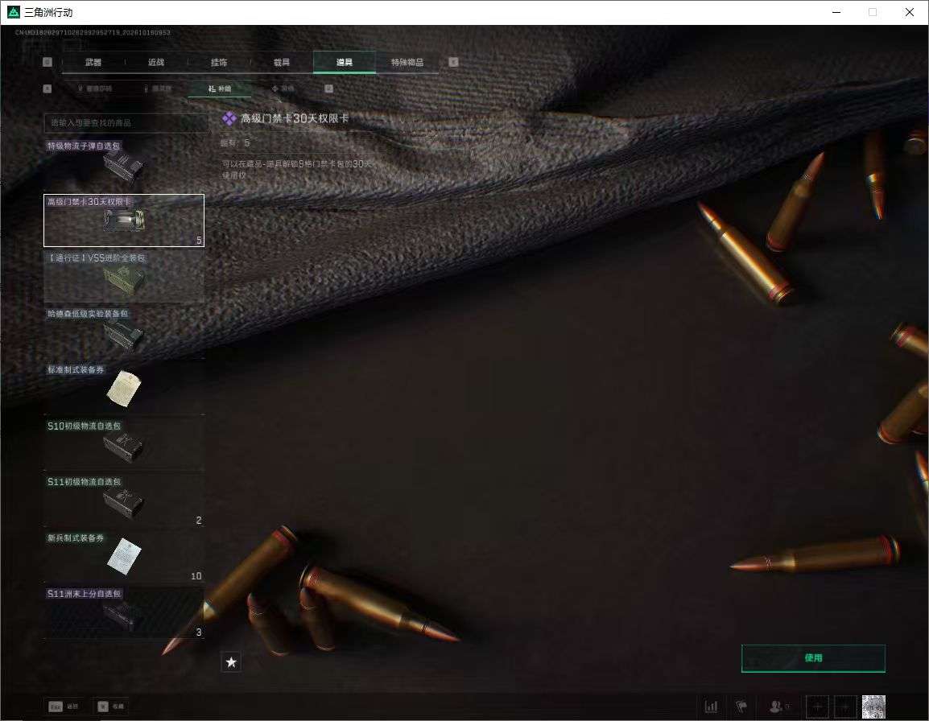This screenshot has height=721, width=929.
Task: Select the 高级门禁卡30天权限卡 item card
Action: pyautogui.click(x=124, y=220)
